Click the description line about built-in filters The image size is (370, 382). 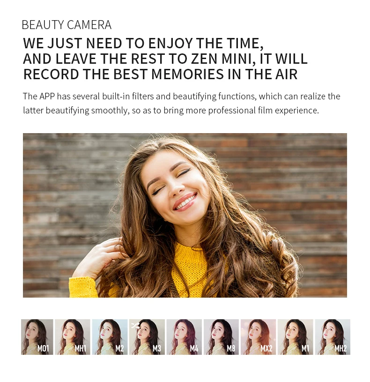(x=181, y=97)
